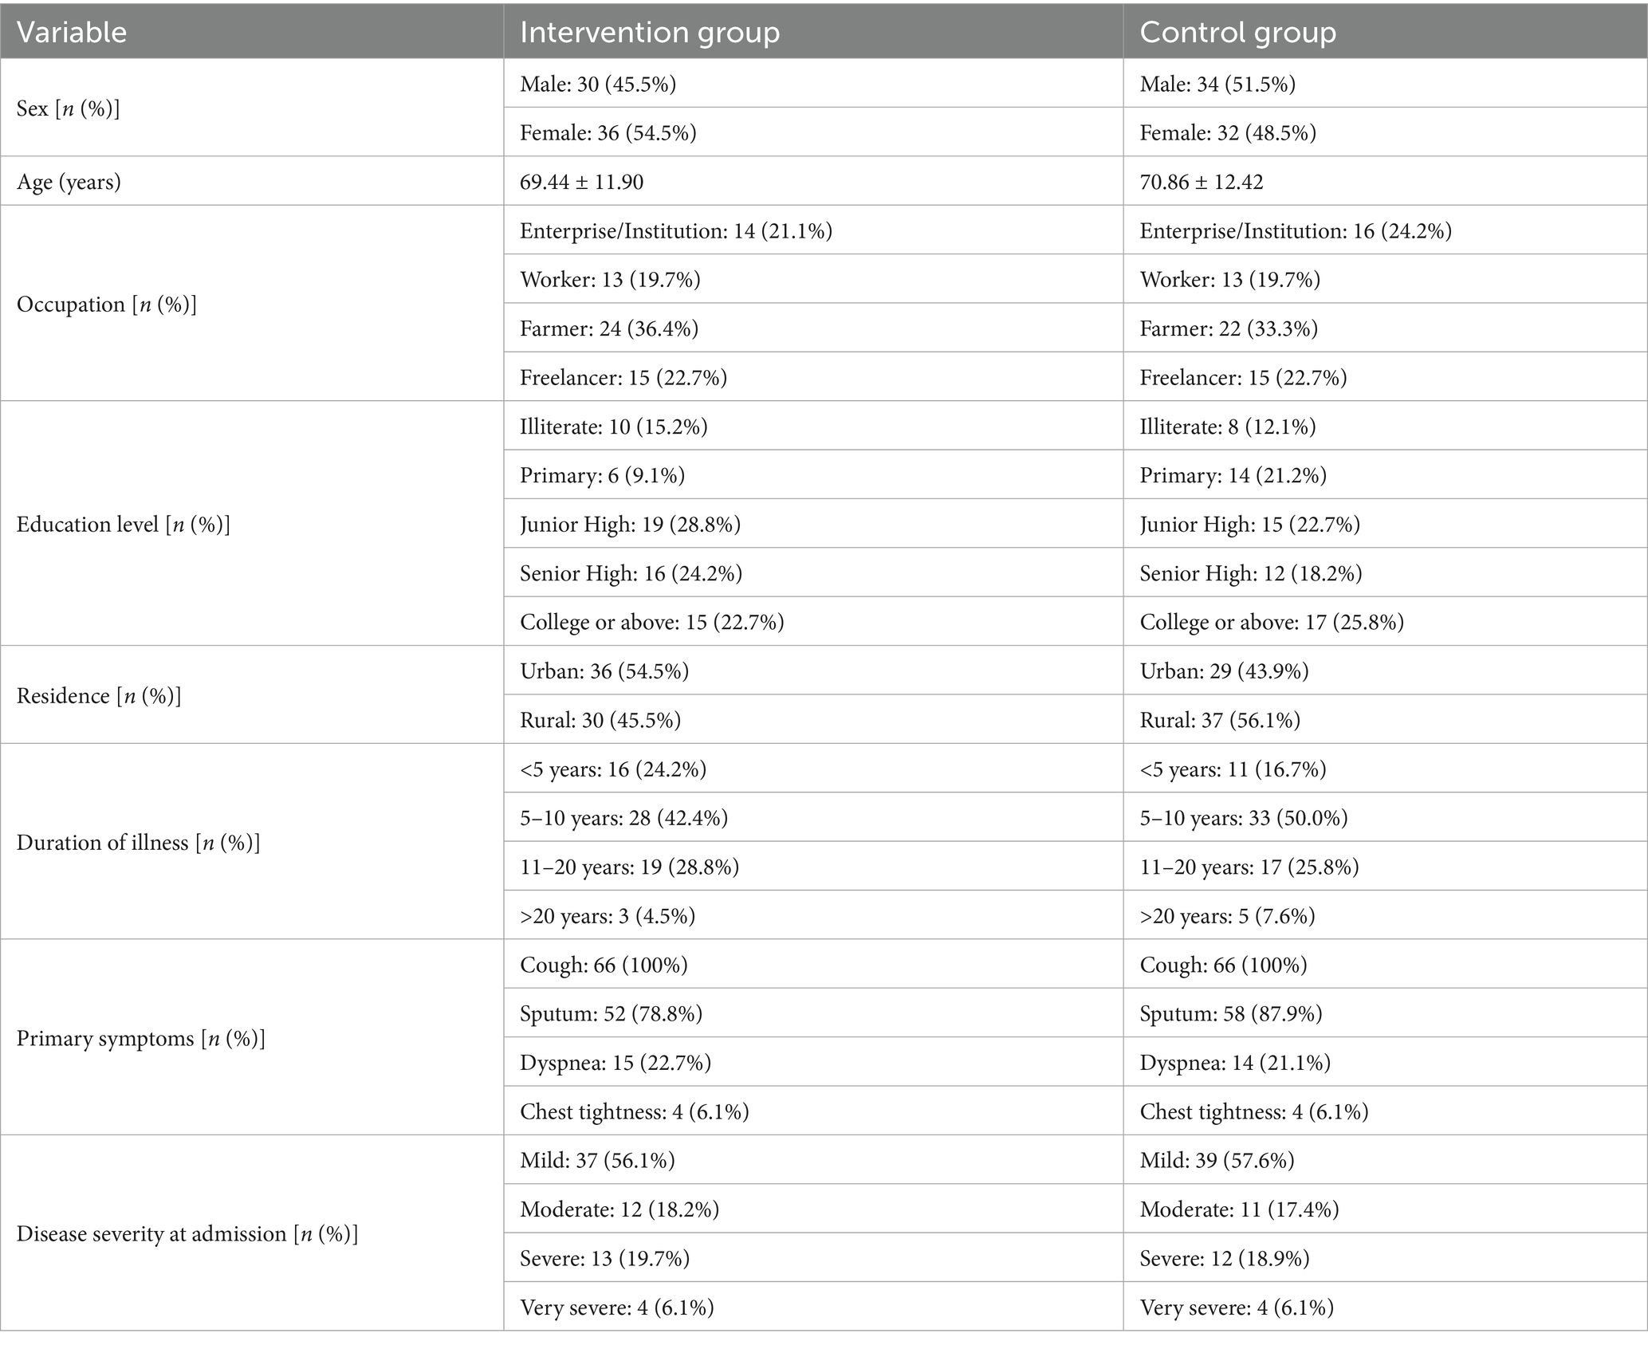
Task: Click the 5–10 years: 33 (50.0%) cell
Action: click(x=1243, y=818)
